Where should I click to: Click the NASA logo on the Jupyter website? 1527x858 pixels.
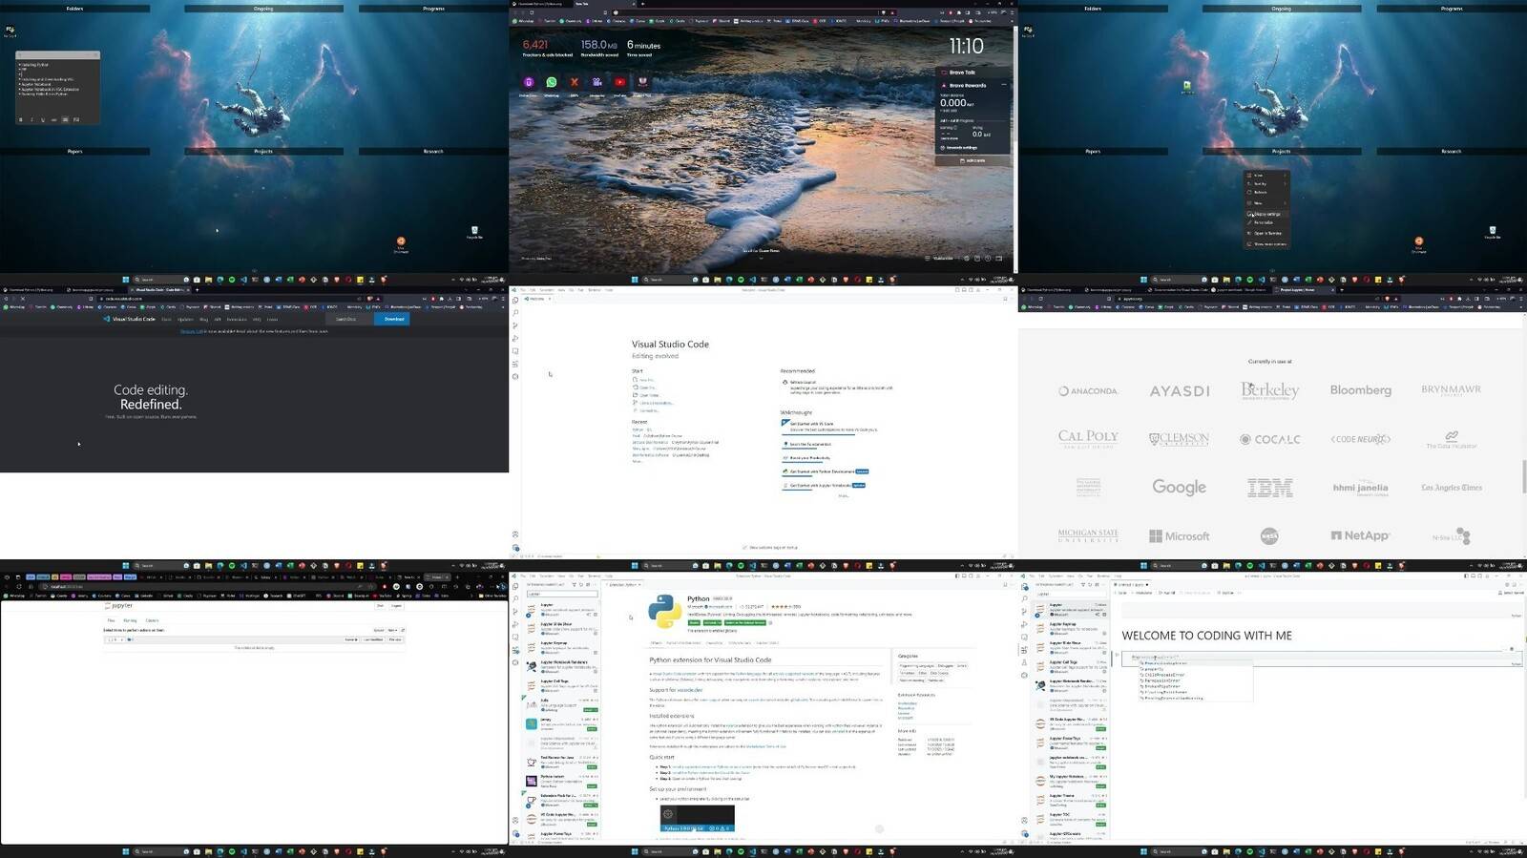(x=1269, y=536)
